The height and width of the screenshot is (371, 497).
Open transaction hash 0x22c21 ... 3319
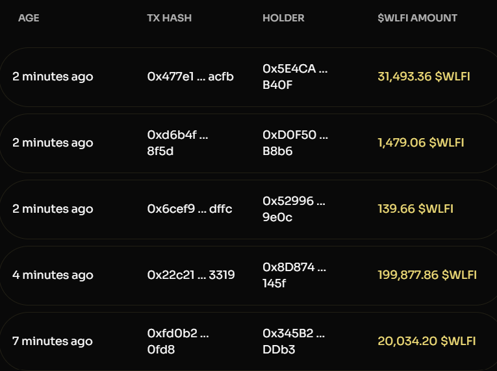click(191, 275)
